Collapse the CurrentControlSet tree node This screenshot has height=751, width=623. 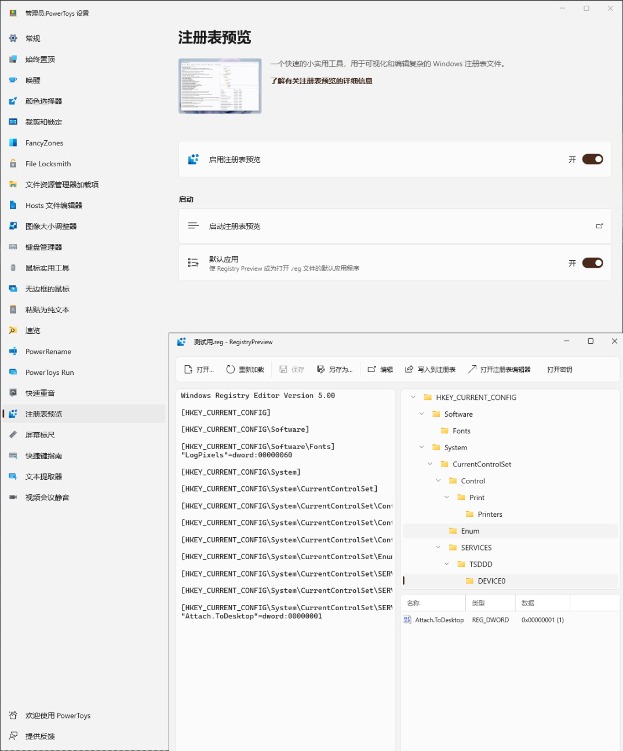[430, 464]
